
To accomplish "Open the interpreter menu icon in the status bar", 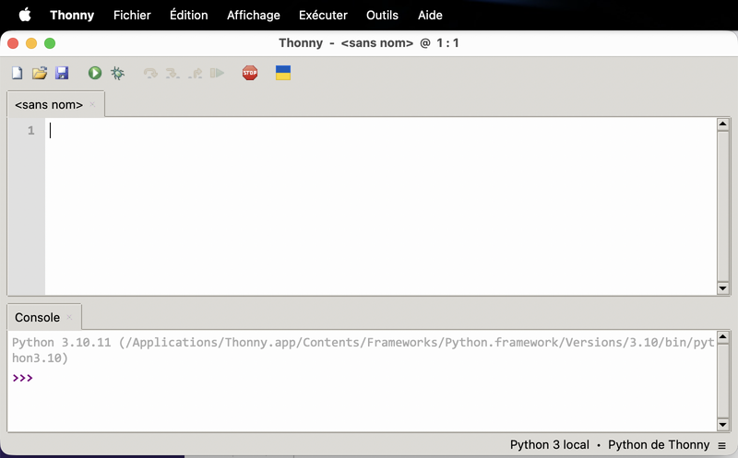I will (x=722, y=445).
